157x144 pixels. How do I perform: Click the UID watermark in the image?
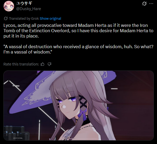(x=18, y=138)
